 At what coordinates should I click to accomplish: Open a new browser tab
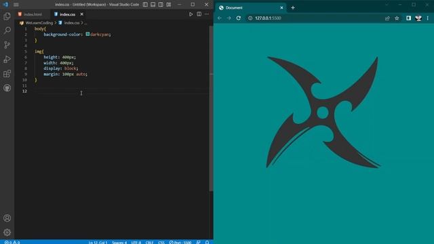pyautogui.click(x=293, y=7)
